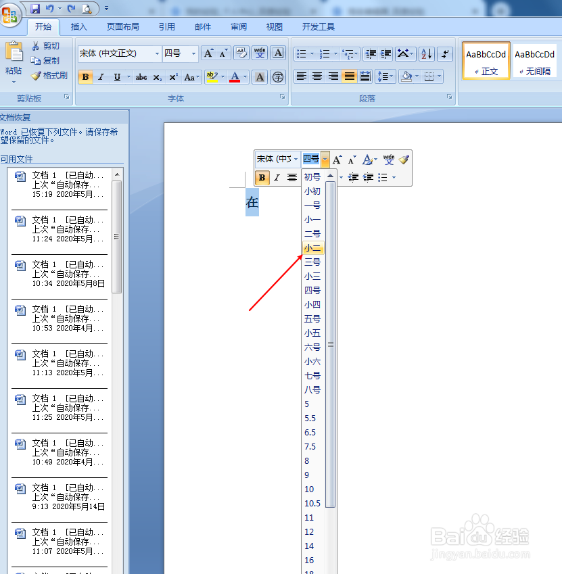562x574 pixels.
Task: Apply superscript formatting
Action: [173, 77]
